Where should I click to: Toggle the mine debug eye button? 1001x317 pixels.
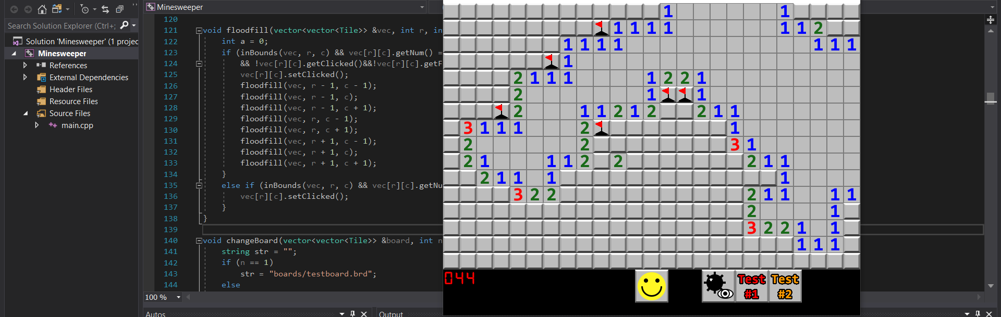tap(718, 286)
